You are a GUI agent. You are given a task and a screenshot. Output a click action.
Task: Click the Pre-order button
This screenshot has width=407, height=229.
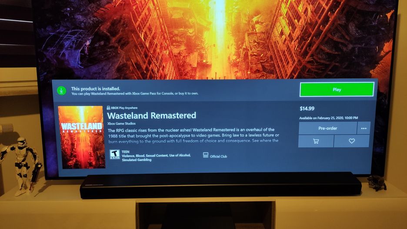click(x=327, y=128)
